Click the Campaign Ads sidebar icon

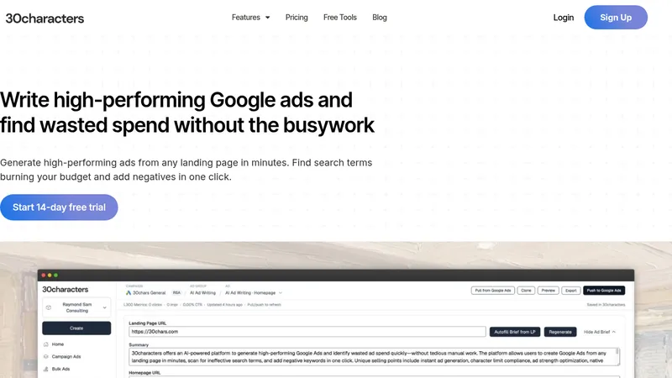46,356
